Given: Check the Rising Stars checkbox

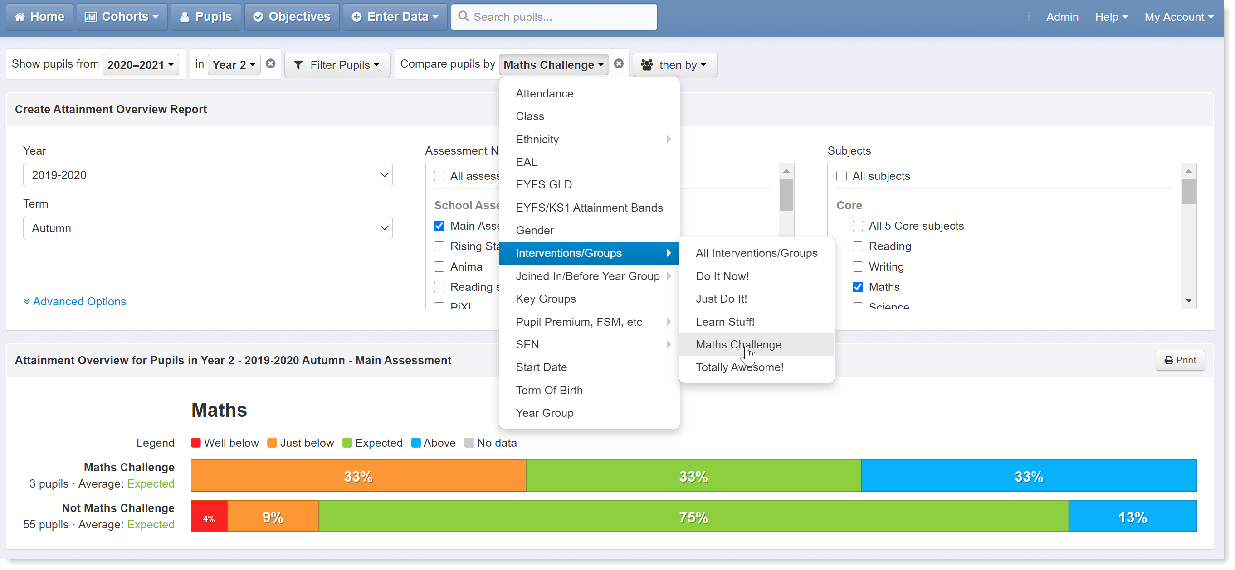Looking at the screenshot, I should pos(439,246).
